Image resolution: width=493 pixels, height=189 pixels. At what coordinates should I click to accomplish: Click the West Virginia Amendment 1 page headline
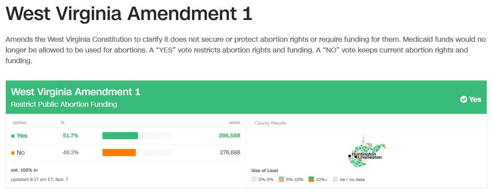(129, 14)
